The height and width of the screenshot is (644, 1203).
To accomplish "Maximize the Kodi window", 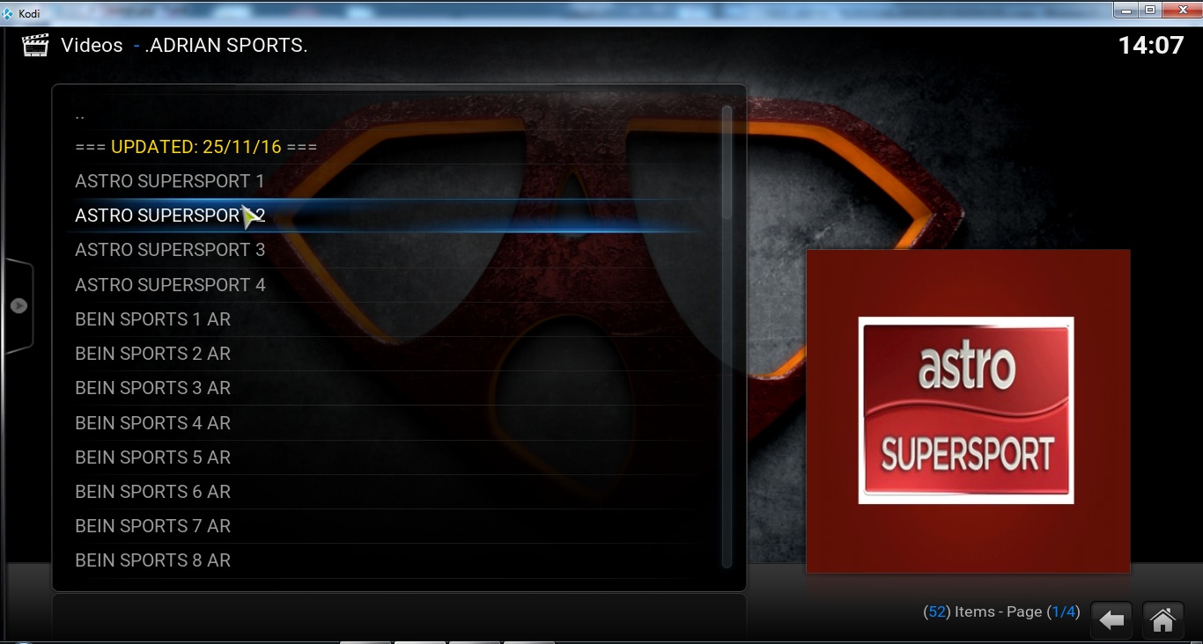I will 1150,10.
